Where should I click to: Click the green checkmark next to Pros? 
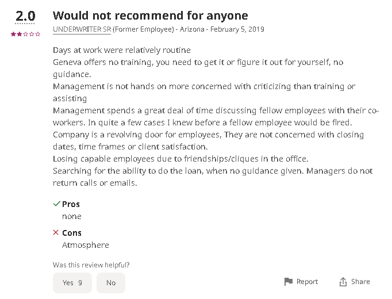click(57, 204)
